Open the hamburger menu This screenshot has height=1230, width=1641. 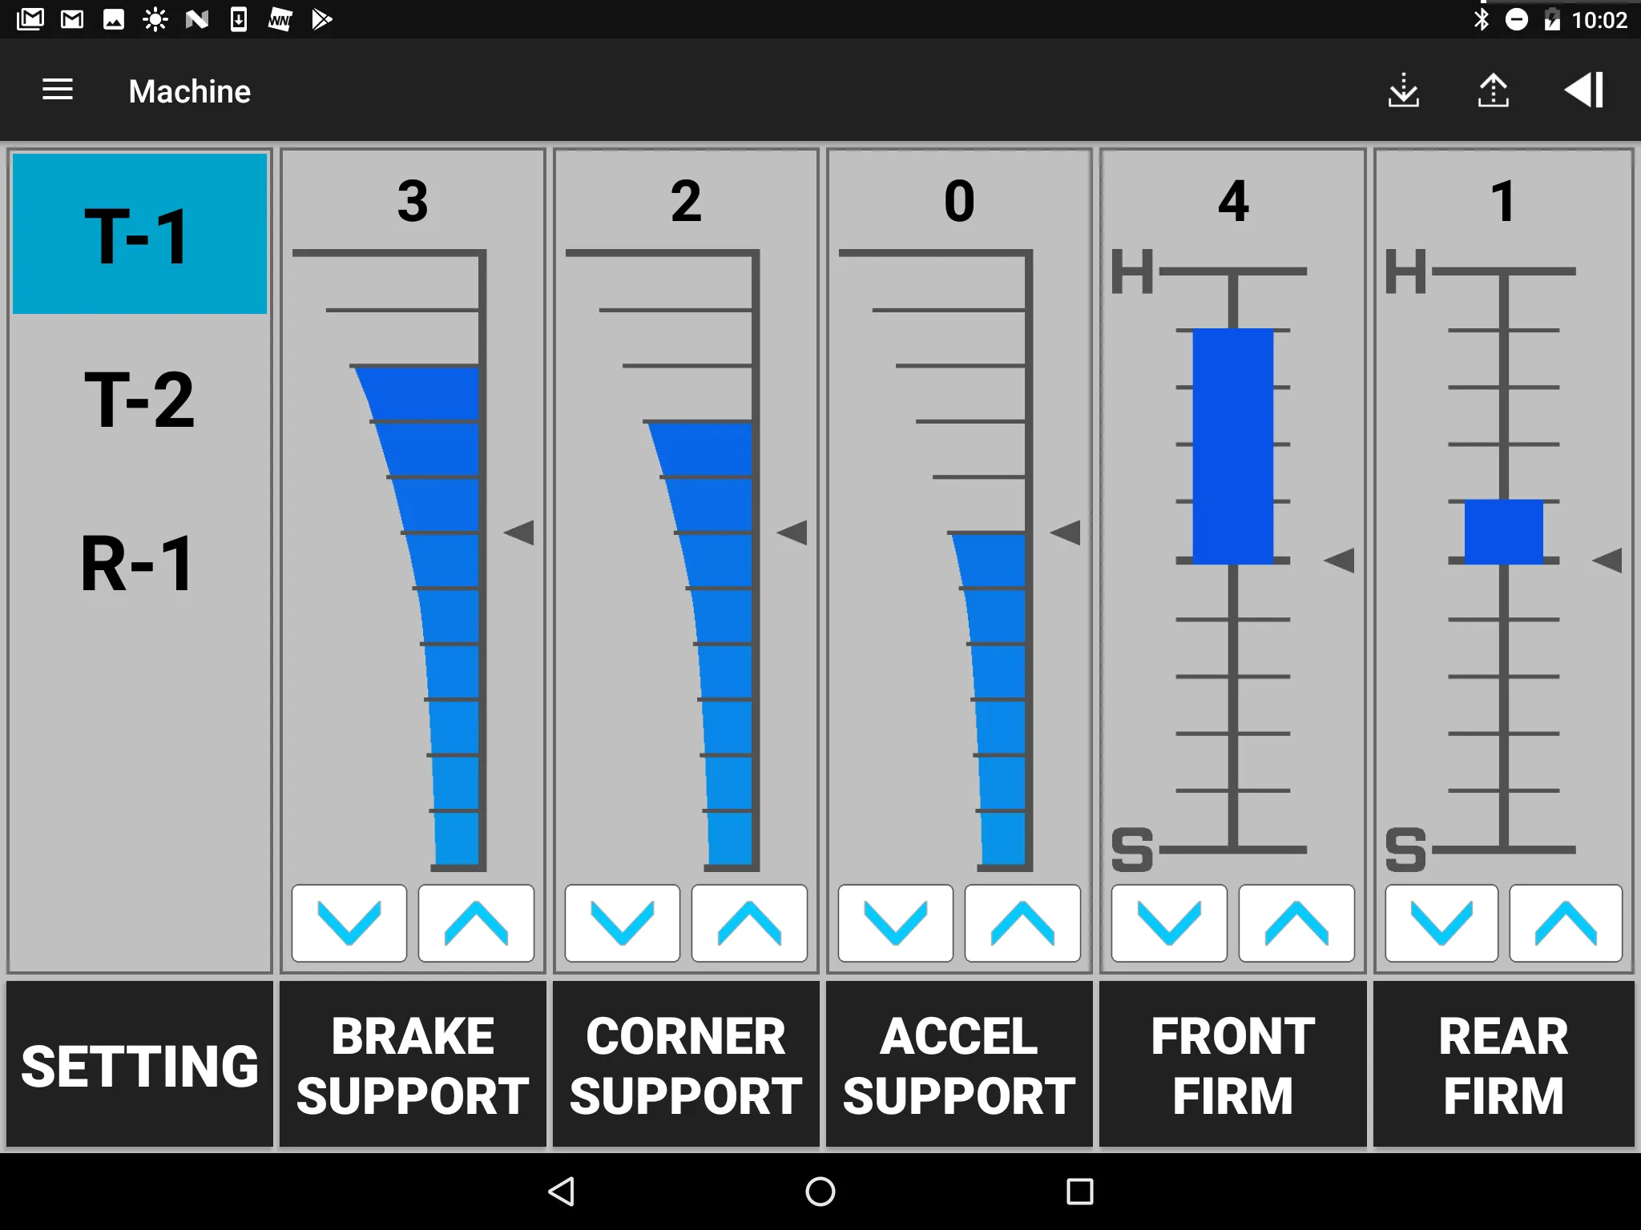(58, 92)
